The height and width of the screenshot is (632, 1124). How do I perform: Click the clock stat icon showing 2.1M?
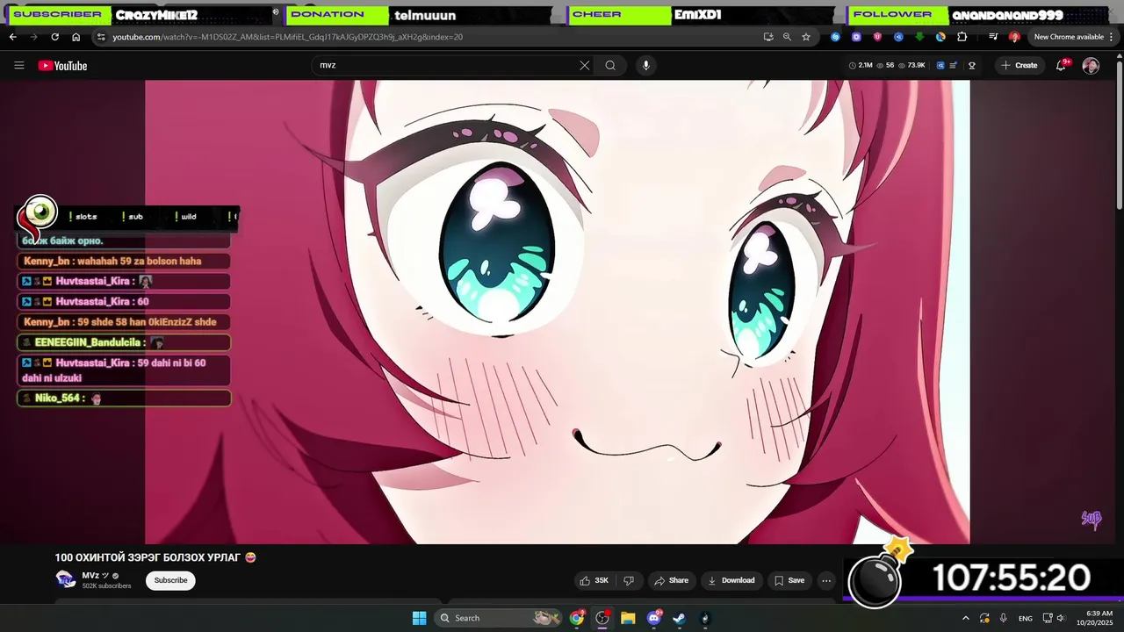coord(853,65)
